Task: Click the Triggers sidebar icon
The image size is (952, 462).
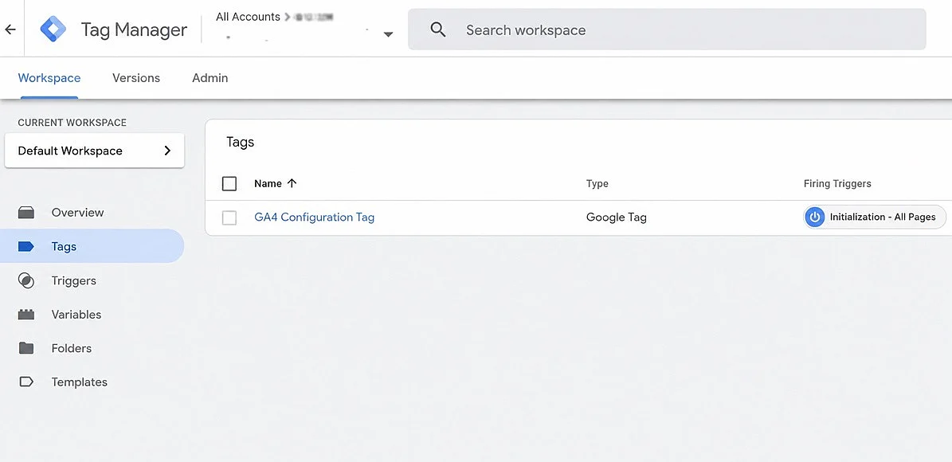Action: point(26,280)
